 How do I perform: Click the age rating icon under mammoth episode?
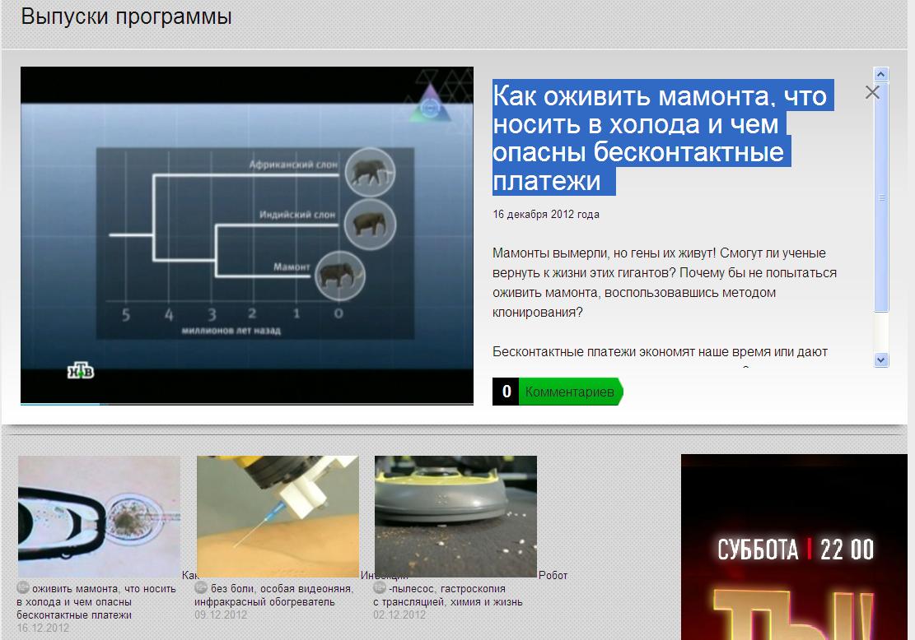tap(23, 588)
